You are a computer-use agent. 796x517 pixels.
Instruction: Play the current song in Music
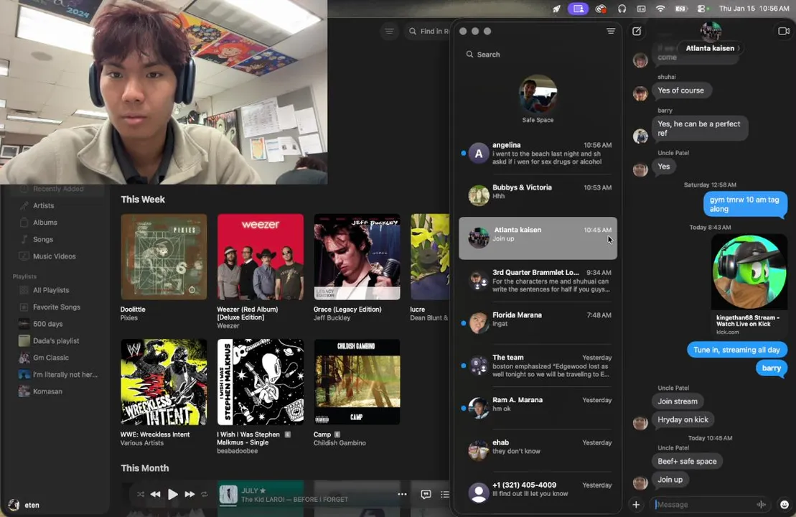172,494
